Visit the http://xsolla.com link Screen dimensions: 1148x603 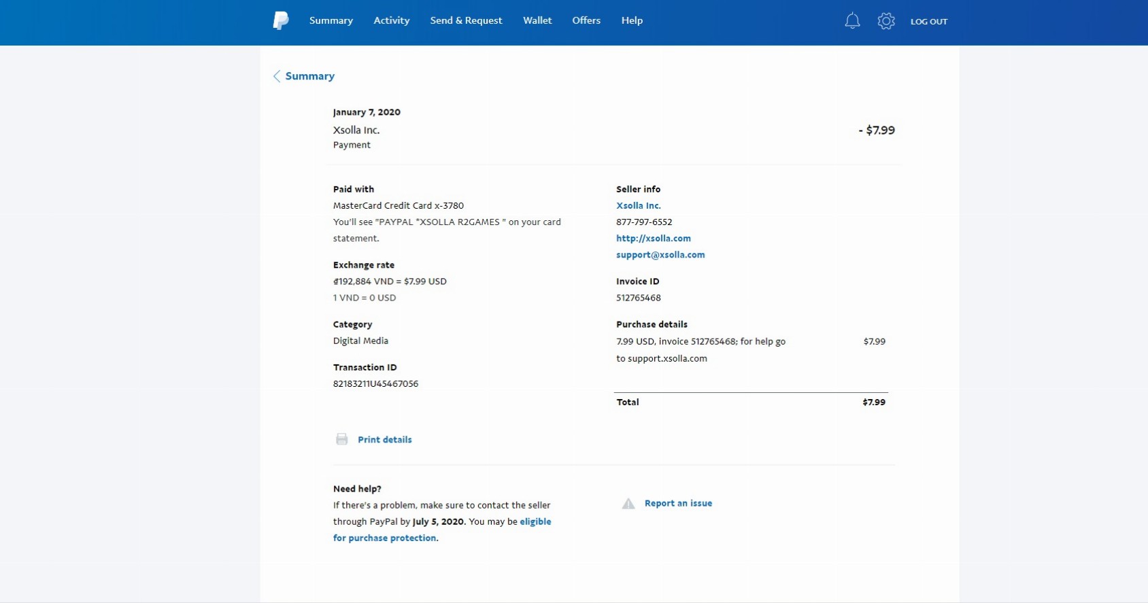653,239
